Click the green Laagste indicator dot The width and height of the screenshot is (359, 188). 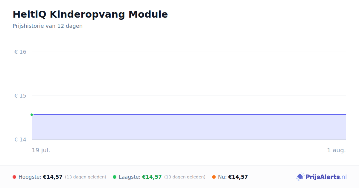point(115,177)
